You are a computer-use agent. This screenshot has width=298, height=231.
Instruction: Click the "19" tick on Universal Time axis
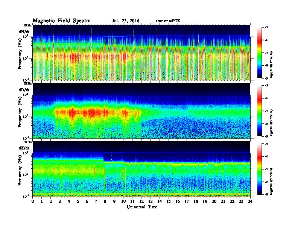tap(205, 201)
